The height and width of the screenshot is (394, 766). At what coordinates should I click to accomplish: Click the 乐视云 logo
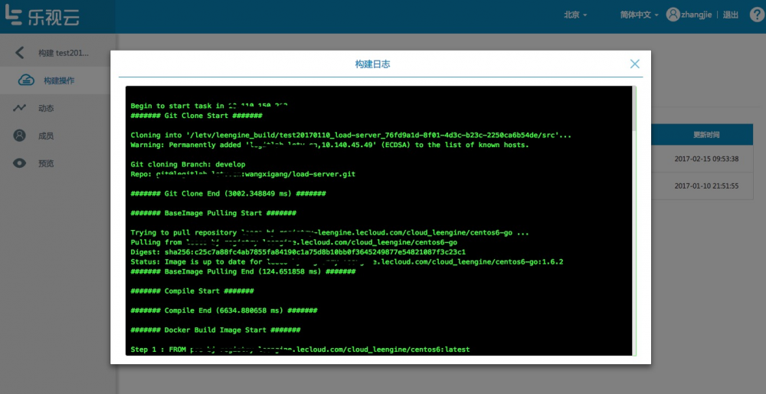(x=42, y=15)
